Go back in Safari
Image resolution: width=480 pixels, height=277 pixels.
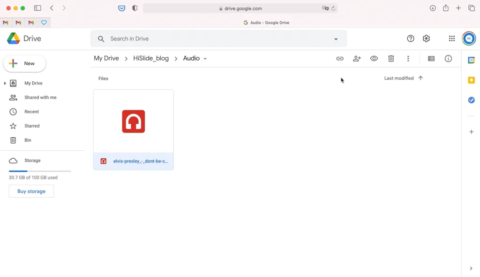click(x=52, y=8)
